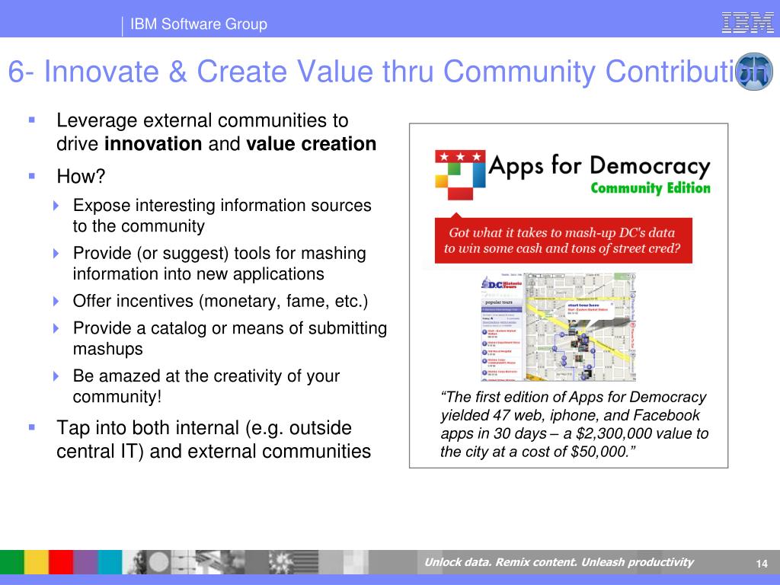The height and width of the screenshot is (585, 780).
Task: Click the 'Apps for Democracy' heading
Action: [x=599, y=166]
